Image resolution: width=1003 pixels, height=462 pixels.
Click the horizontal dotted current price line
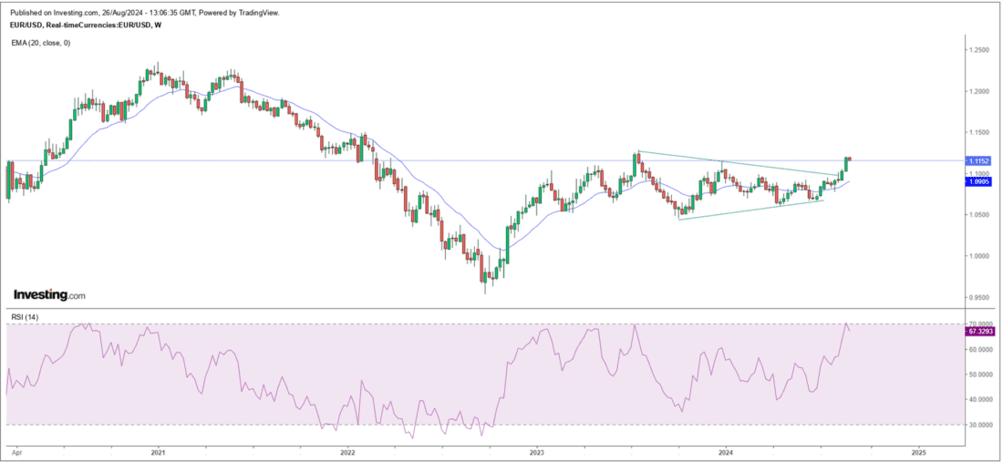coord(456,160)
